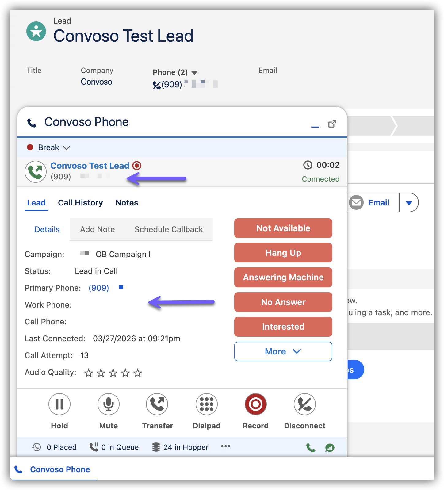Toggle call recording with Record button

pyautogui.click(x=255, y=404)
